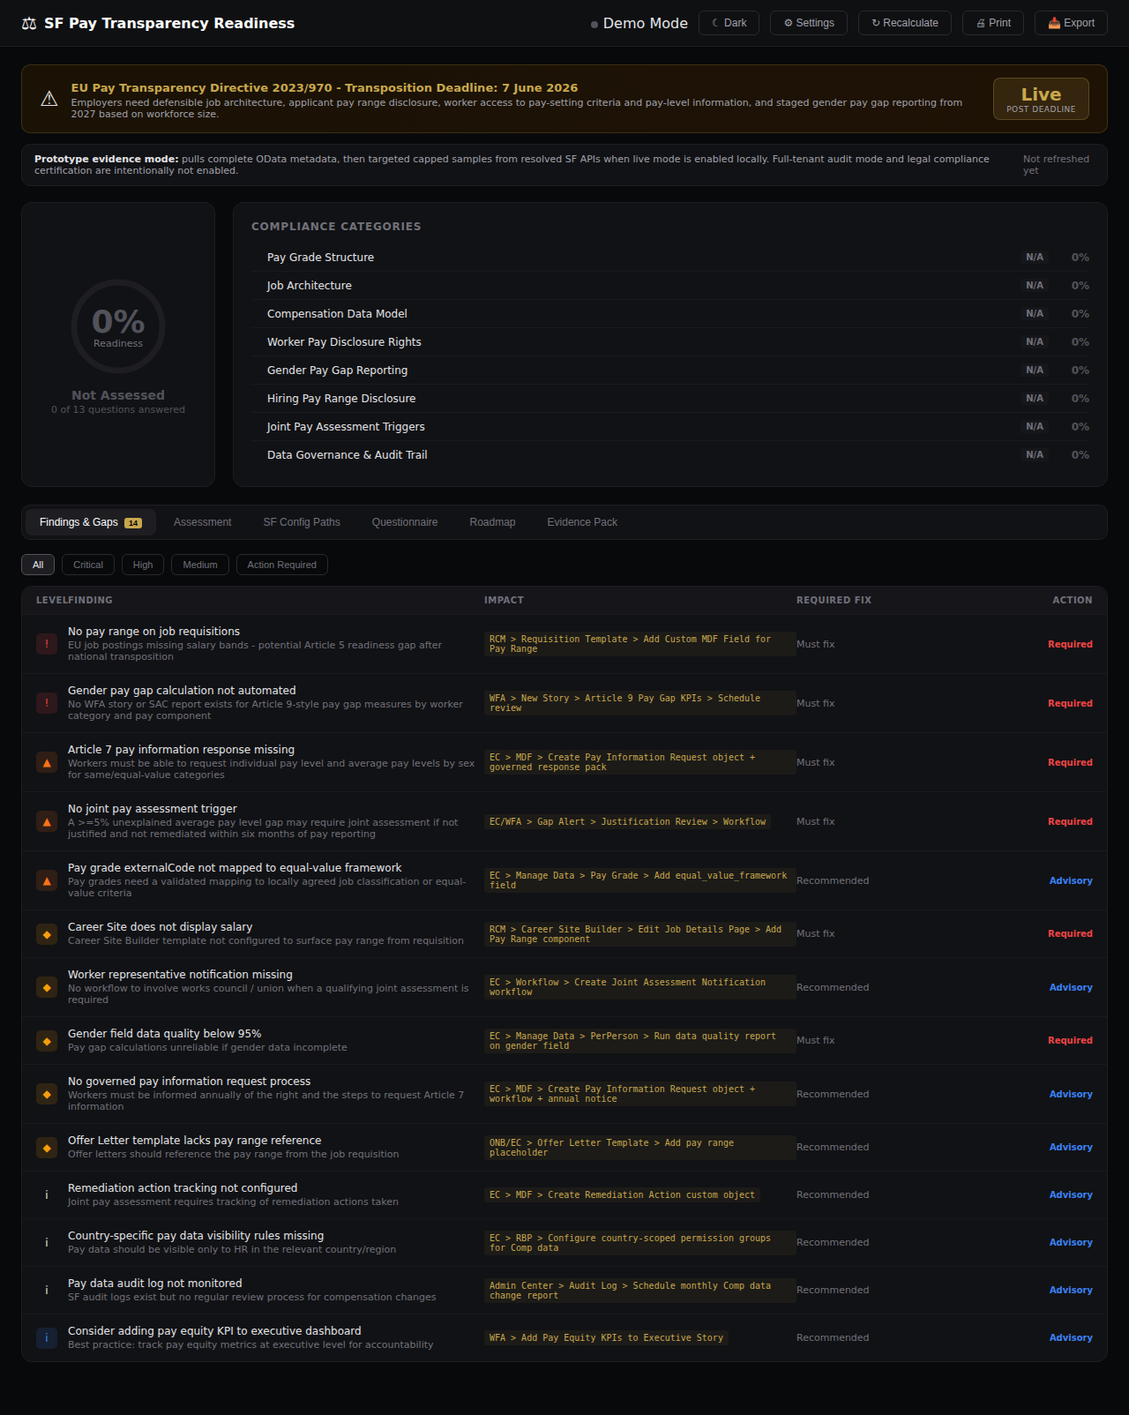Click the Live post deadline badge

(1041, 99)
